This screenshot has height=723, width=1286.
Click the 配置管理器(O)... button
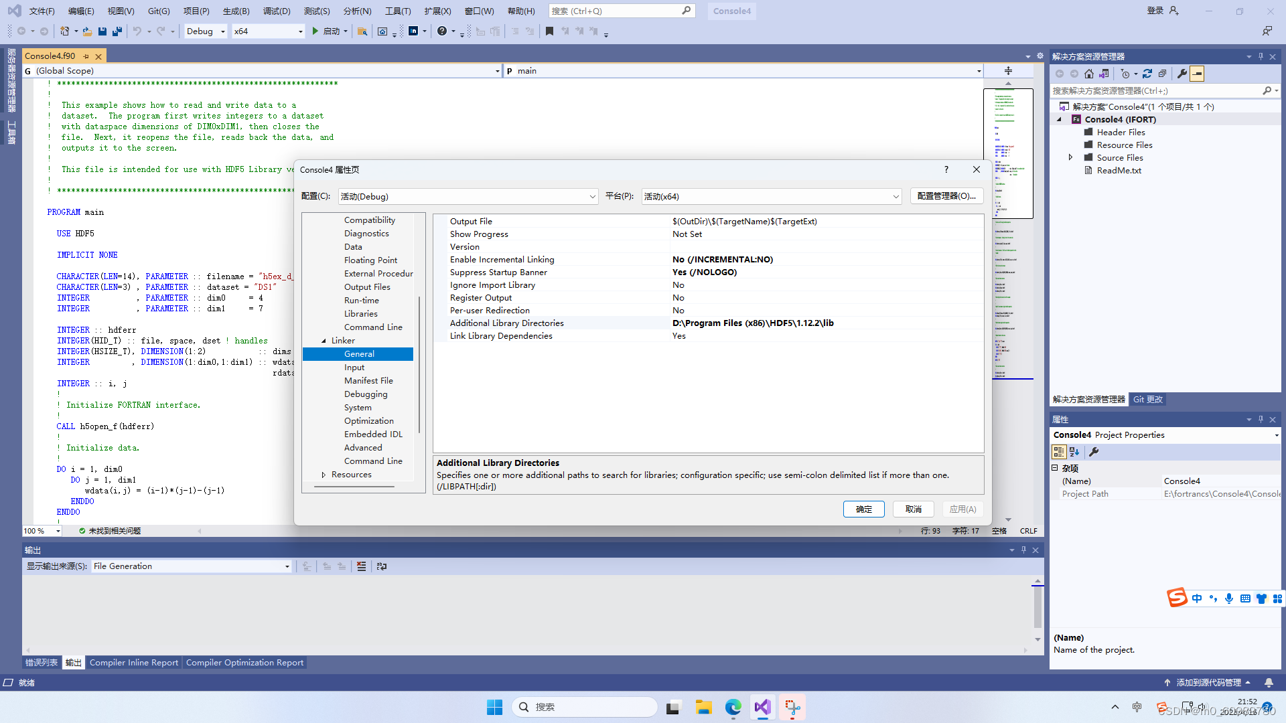coord(946,196)
